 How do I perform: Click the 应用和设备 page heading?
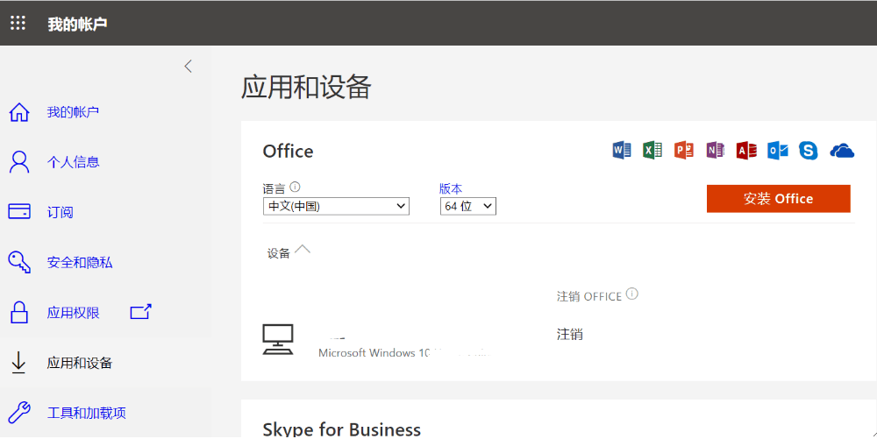(306, 87)
